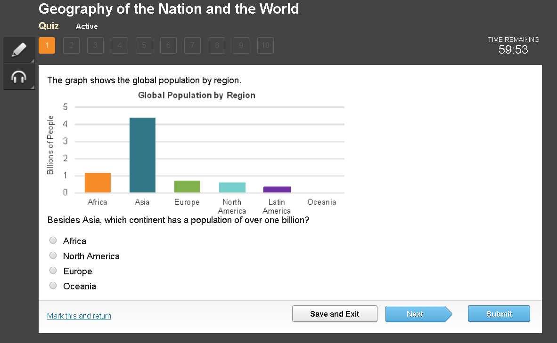Viewport: 557px width, 343px height.
Task: Click the orange Africa bar in chart
Action: [x=98, y=183]
